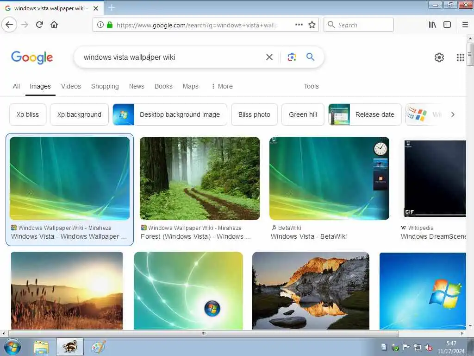
Task: Apply the Bliss photo chip
Action: pyautogui.click(x=254, y=114)
